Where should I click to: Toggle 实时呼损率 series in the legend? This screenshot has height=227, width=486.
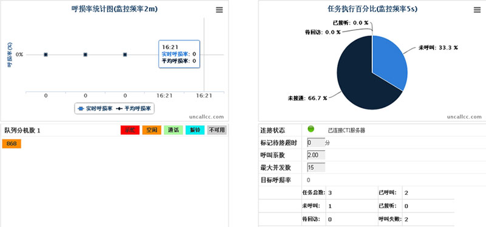click(95, 109)
